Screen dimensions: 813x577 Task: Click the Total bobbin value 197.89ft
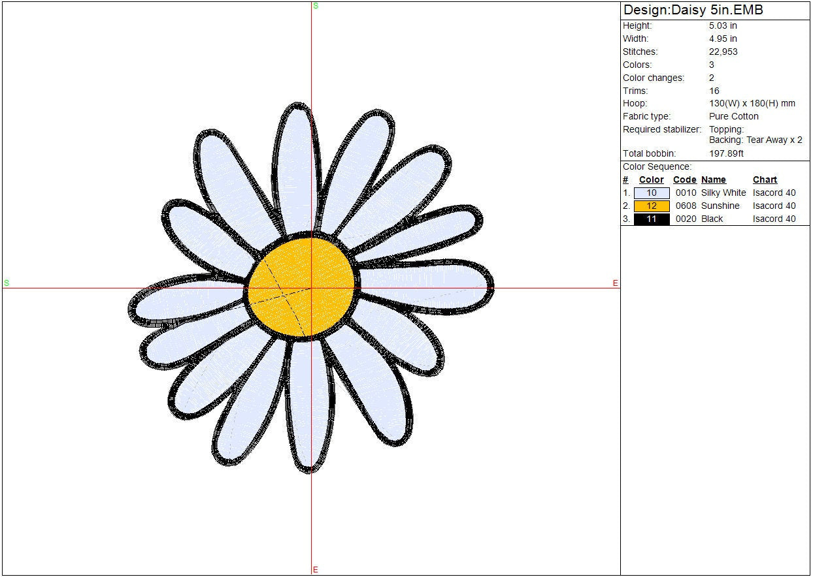click(x=726, y=154)
